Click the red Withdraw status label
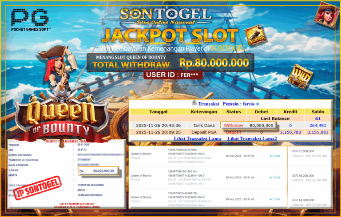Viewport: 341px width, 217px height. tap(234, 126)
